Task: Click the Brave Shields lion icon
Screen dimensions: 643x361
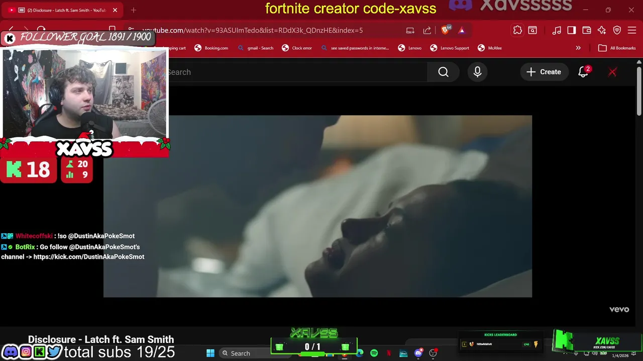Action: (445, 30)
